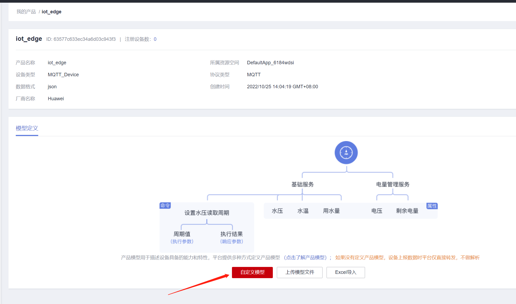Click the Excel导入 button
This screenshot has height=304, width=516.
(346, 272)
